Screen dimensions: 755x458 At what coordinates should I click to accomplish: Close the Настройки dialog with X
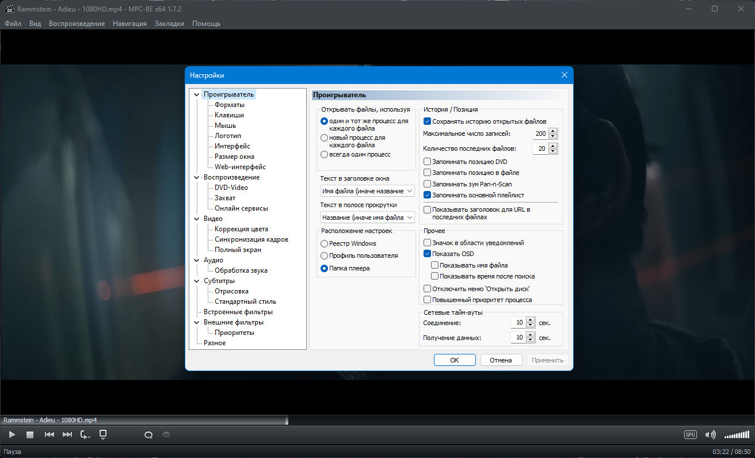point(564,75)
